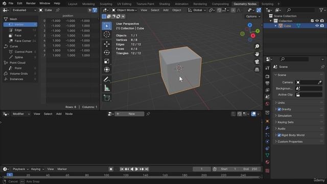327x184 pixels.
Task: Select the Measure tool
Action: 107,88
